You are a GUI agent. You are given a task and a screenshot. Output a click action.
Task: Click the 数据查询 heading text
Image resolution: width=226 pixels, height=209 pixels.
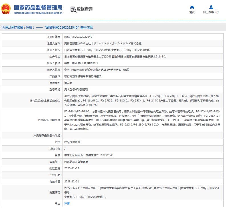pos(84,9)
